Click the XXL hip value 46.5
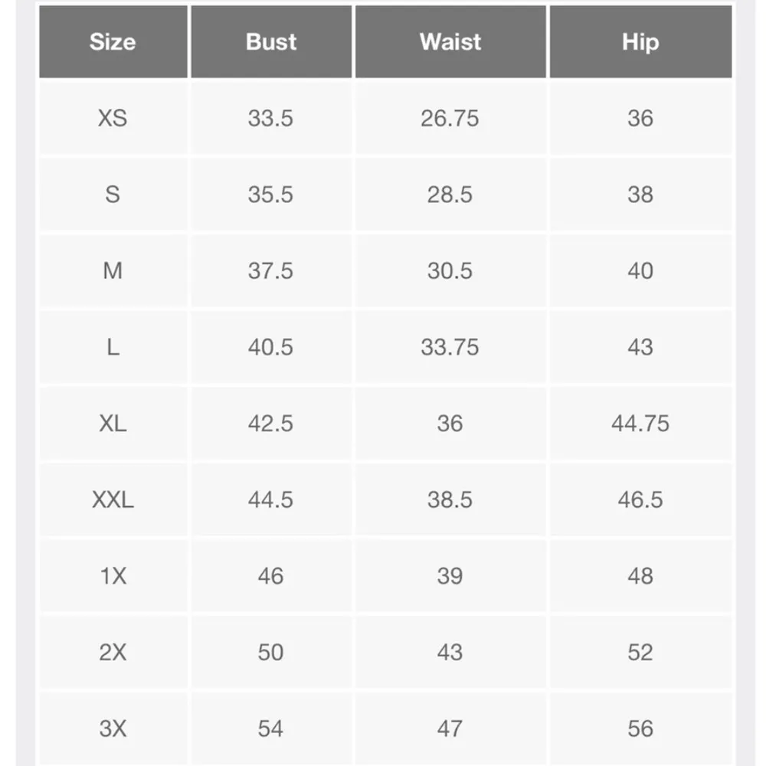Screen dimensions: 766x766 click(640, 499)
